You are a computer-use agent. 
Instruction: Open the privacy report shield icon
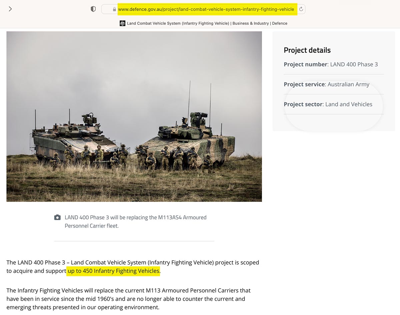point(93,9)
